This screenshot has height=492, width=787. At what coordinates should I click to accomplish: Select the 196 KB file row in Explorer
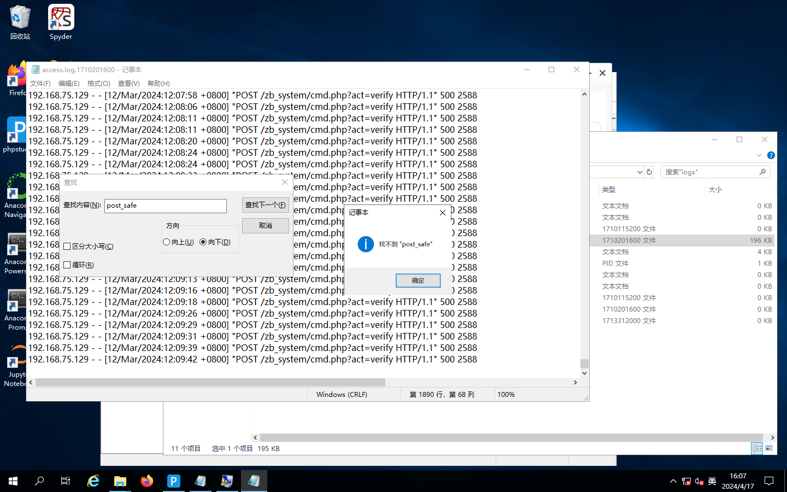coord(683,241)
